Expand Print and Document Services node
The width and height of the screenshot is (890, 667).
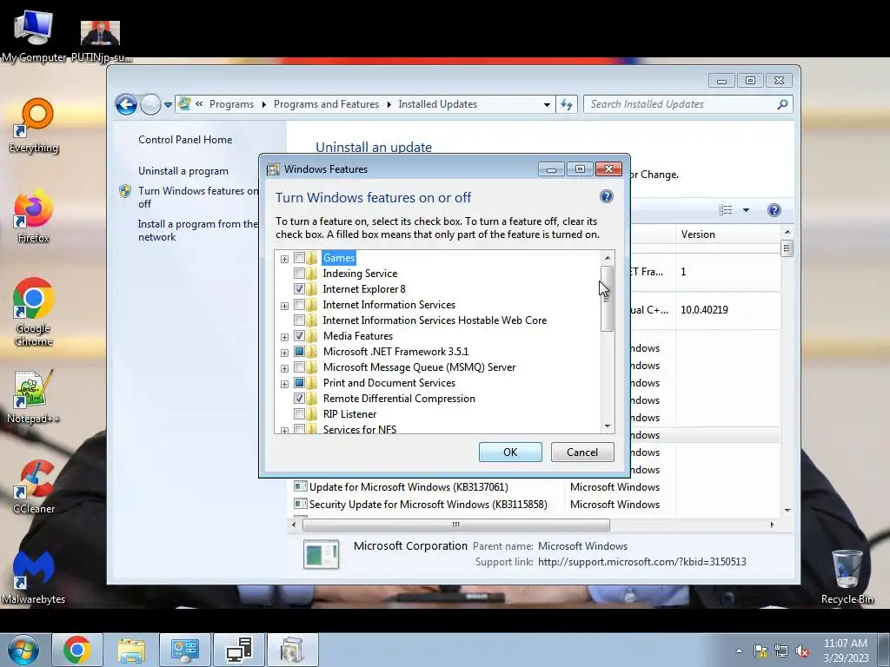pyautogui.click(x=284, y=384)
